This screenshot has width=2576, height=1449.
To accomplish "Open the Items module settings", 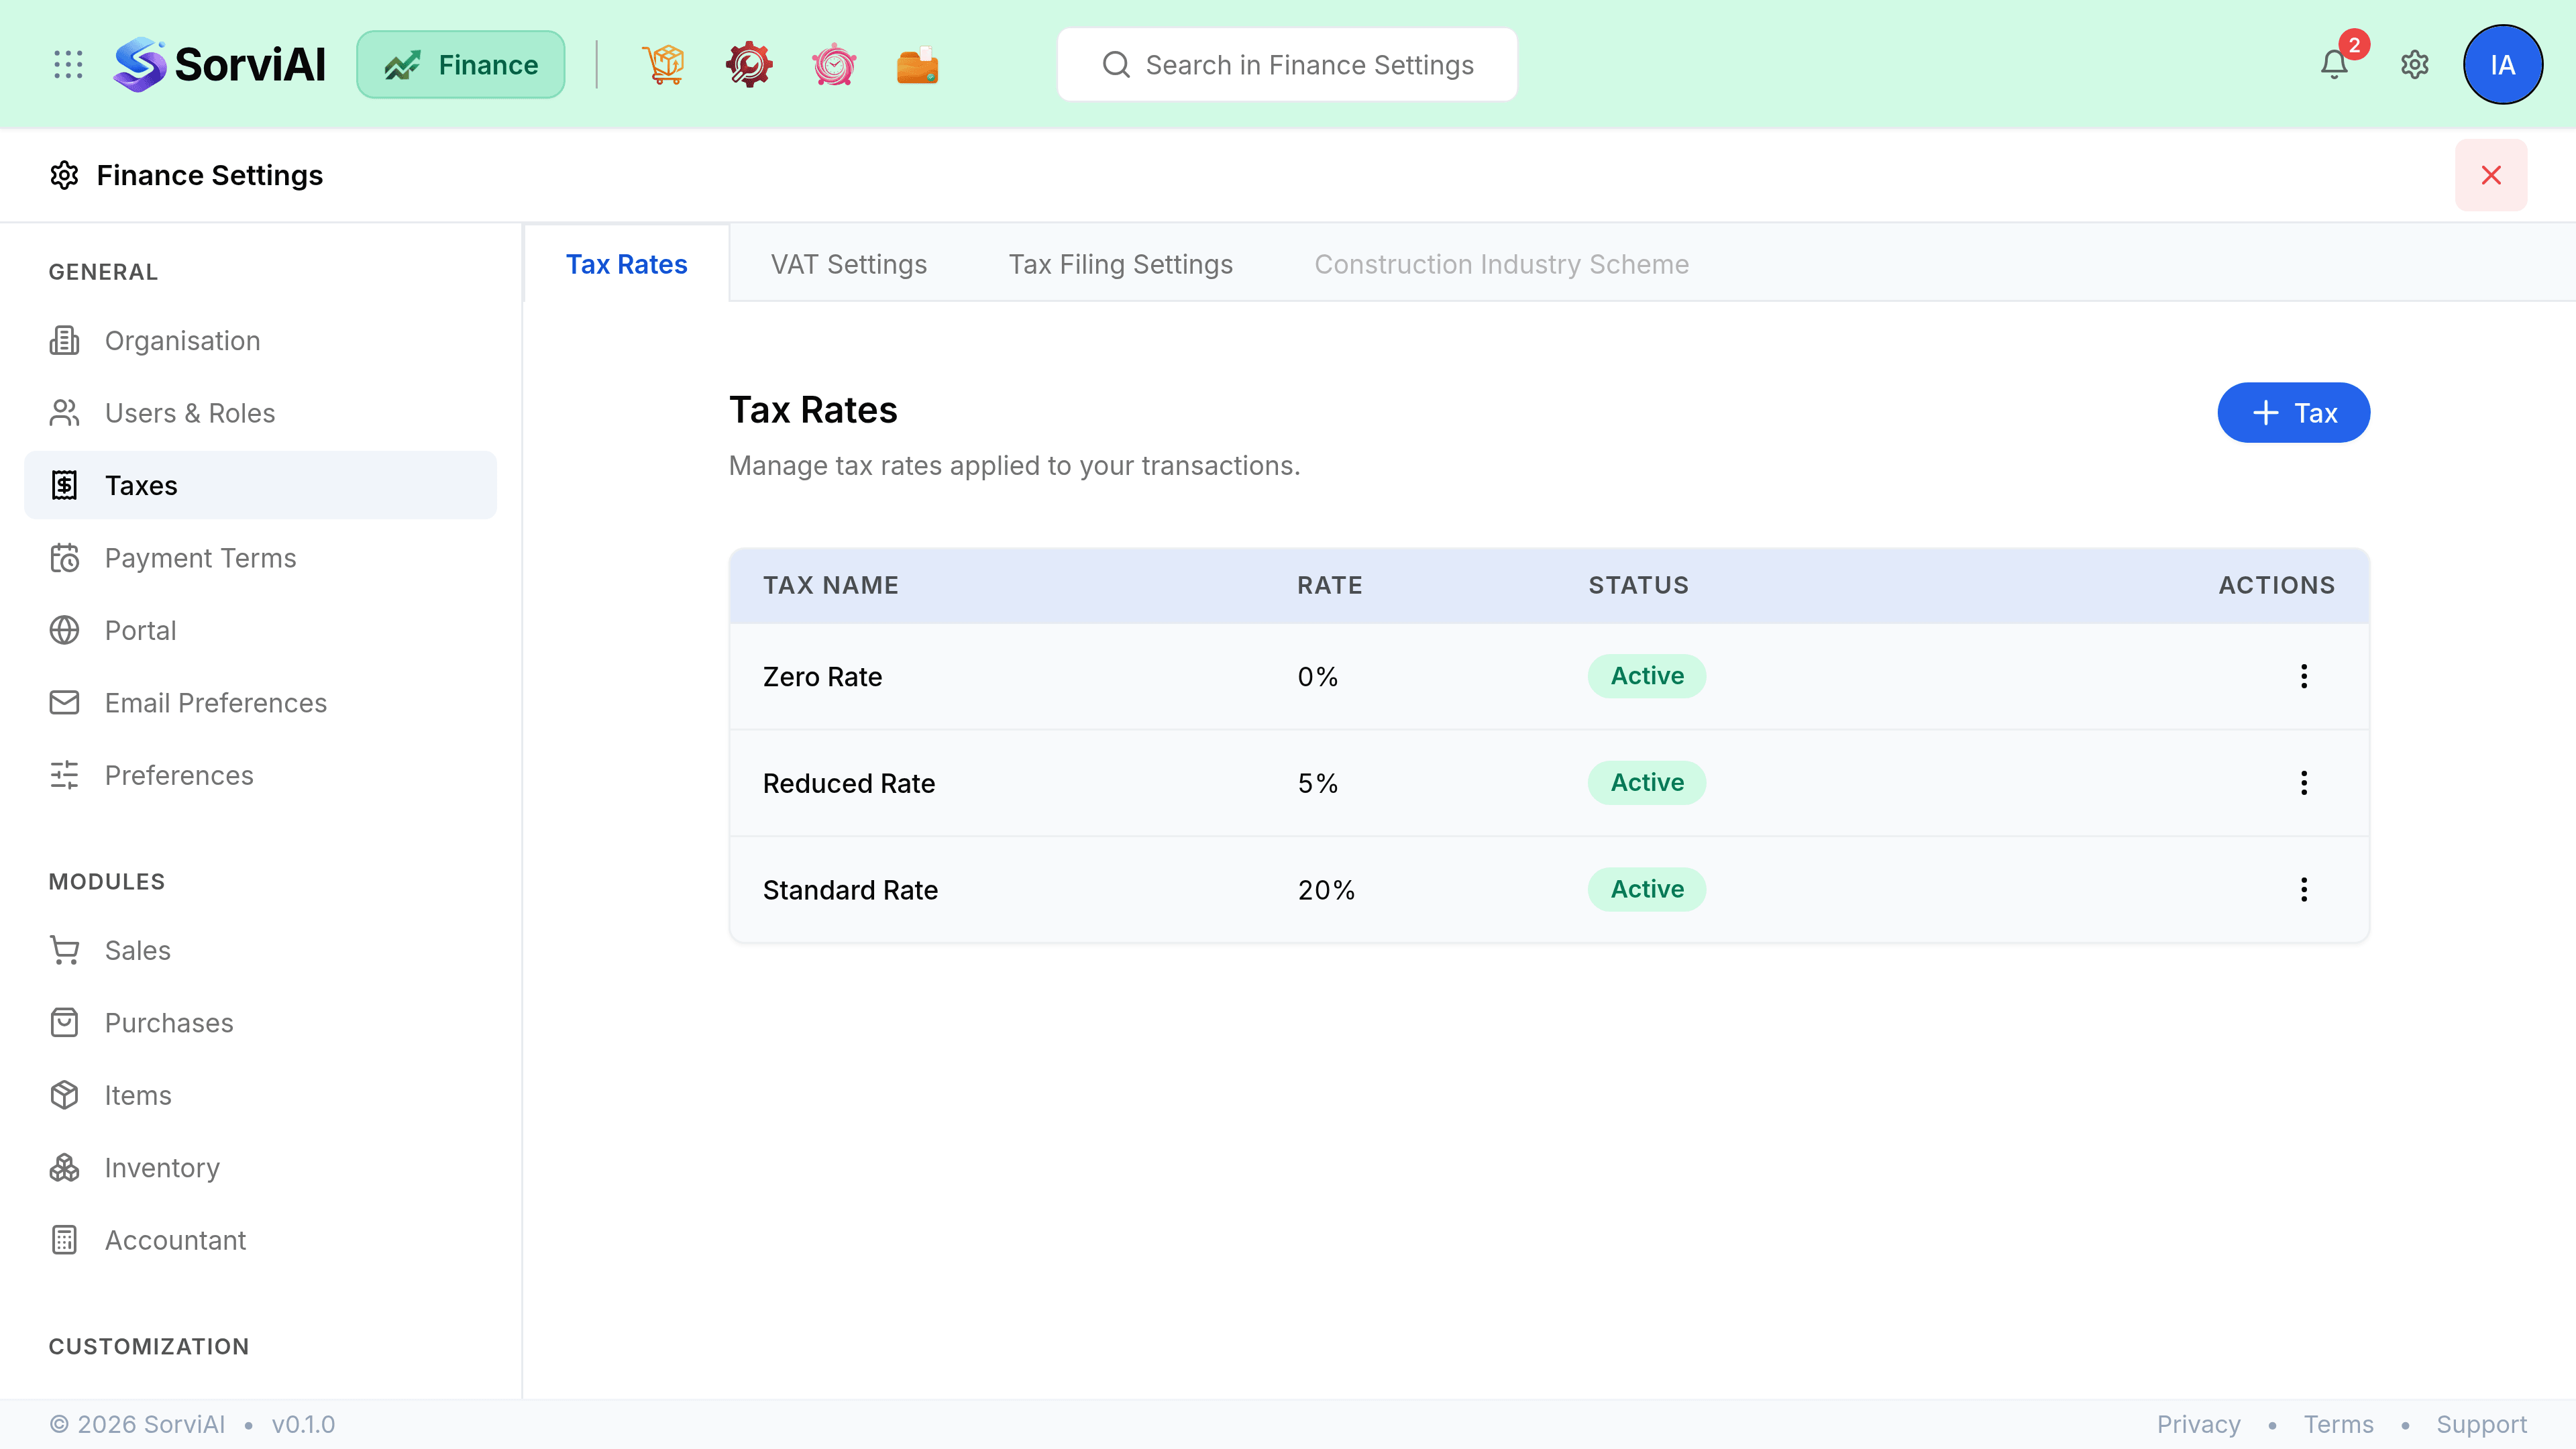I will [260, 1095].
